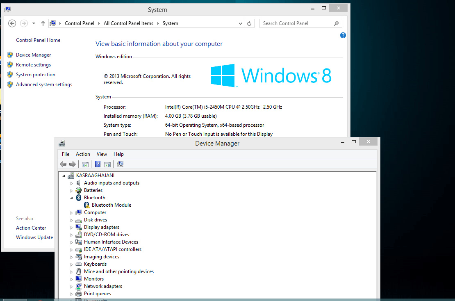Click the Bluetooth category icon

tap(79, 198)
